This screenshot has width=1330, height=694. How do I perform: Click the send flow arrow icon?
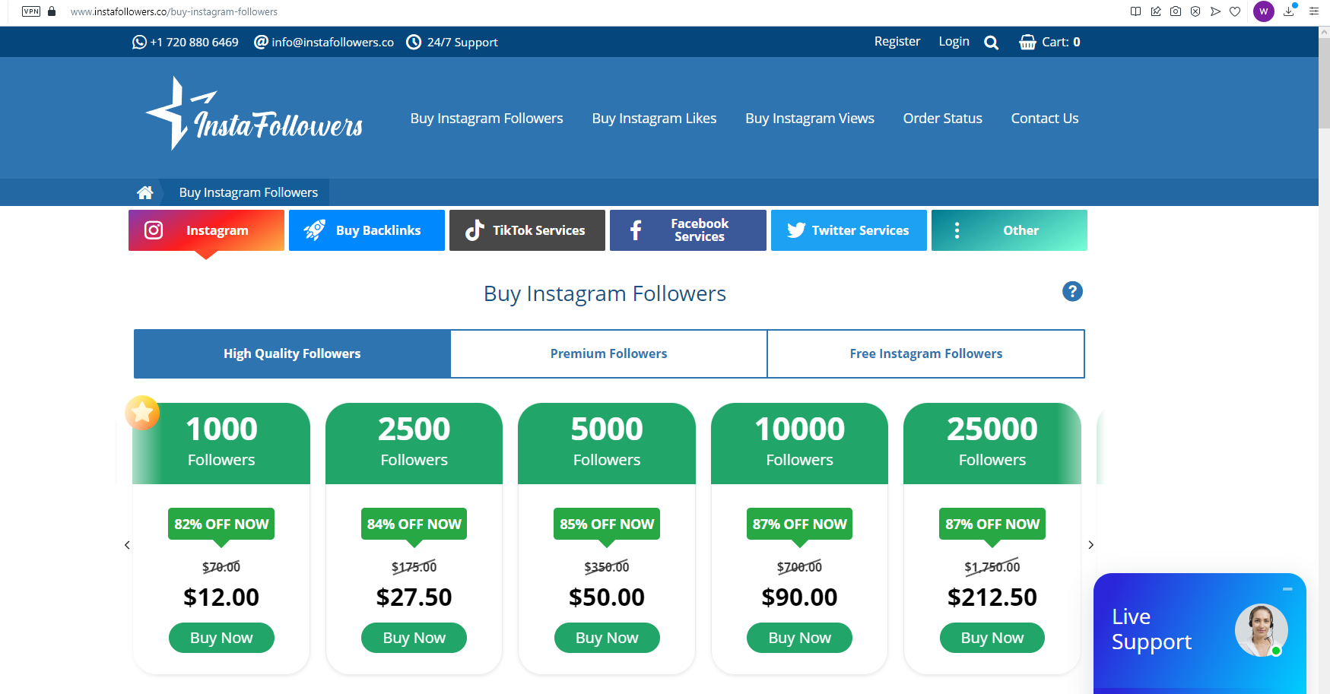point(1215,11)
